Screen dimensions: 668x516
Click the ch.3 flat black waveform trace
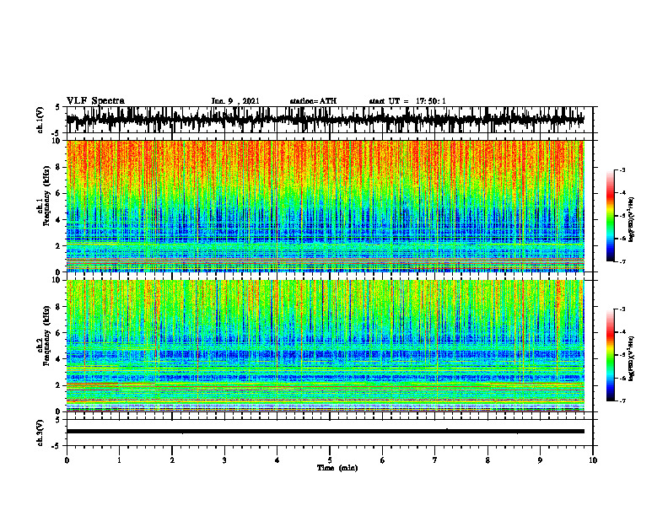click(325, 432)
